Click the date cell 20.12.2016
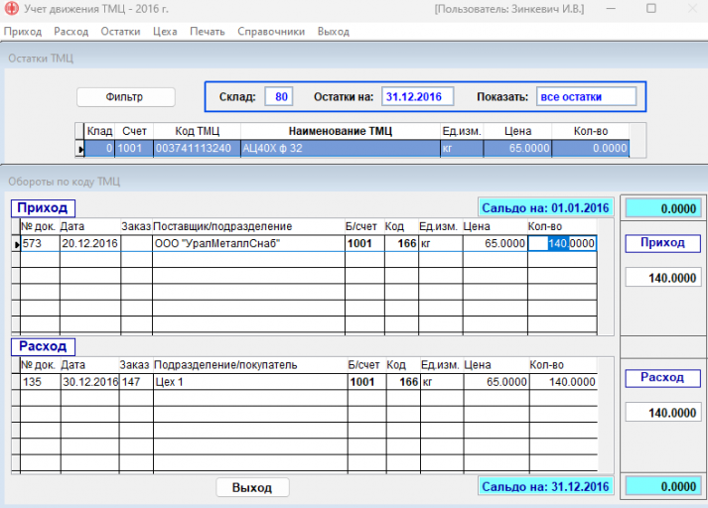This screenshot has width=708, height=508. point(90,244)
